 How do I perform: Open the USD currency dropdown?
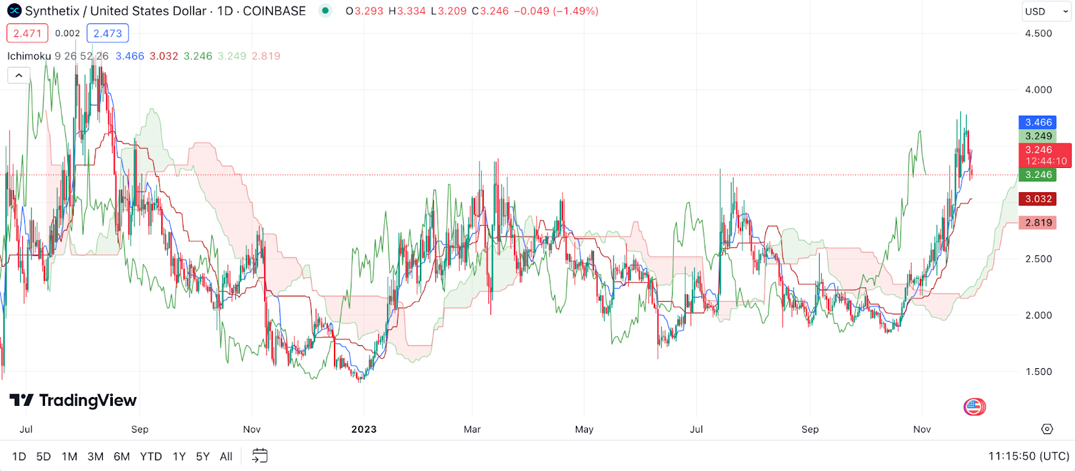pyautogui.click(x=1046, y=11)
